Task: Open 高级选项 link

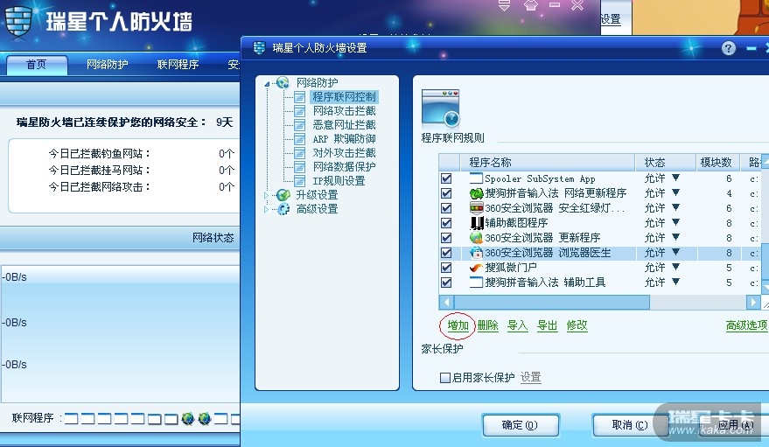Action: pos(747,325)
